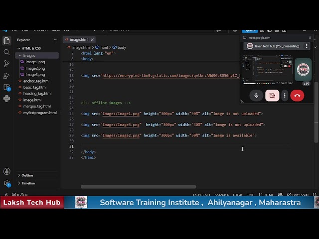Open the Accounts menu icon
Screen dimensions: 319x239
[6, 171]
